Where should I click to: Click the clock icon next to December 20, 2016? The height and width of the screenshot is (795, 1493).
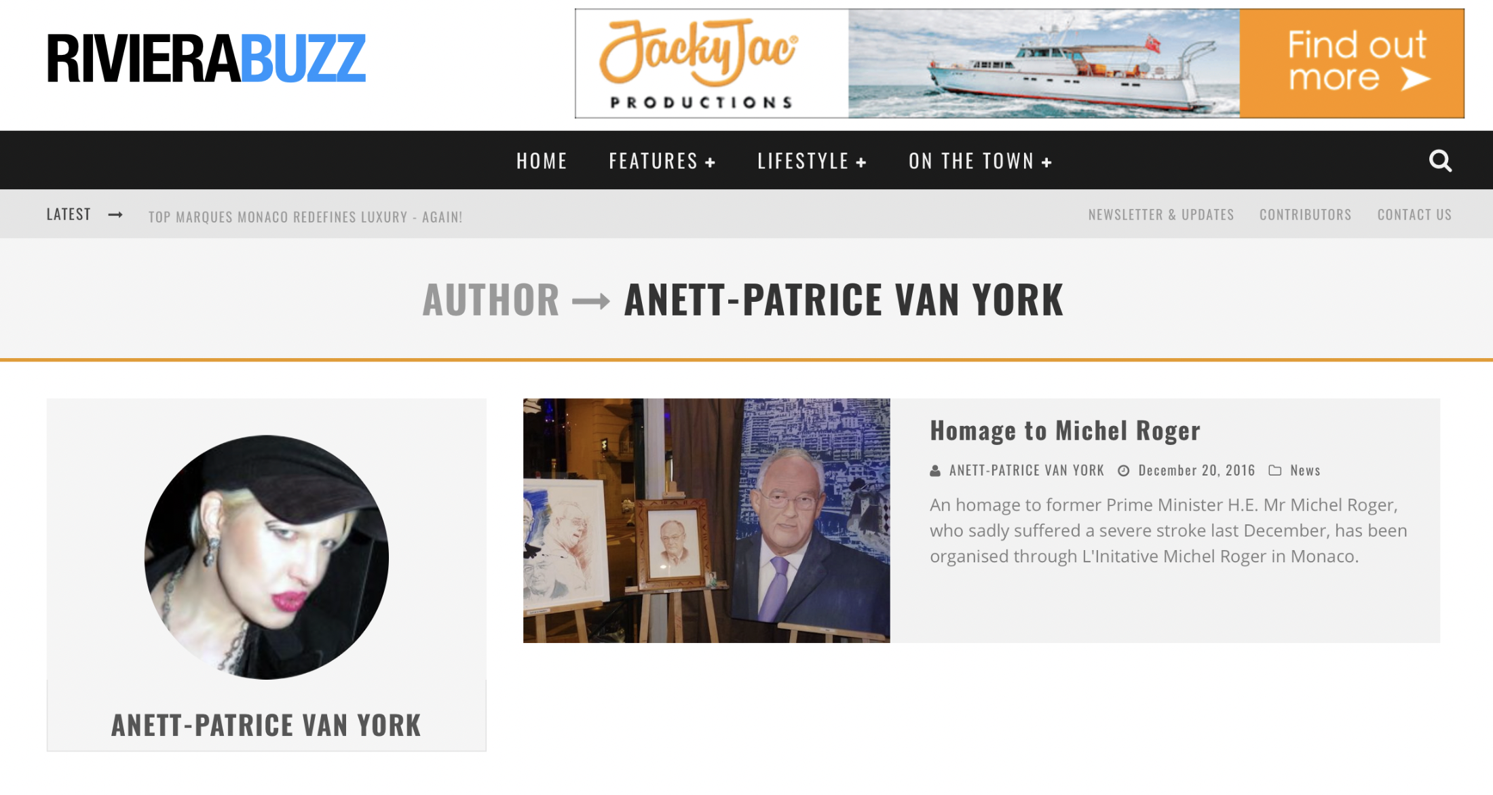tap(1124, 471)
